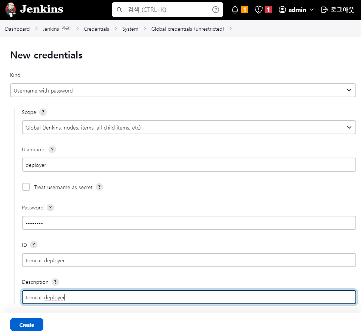Viewport: 361px width, 333px height.
Task: Focus the 검색 search box
Action: (168, 10)
